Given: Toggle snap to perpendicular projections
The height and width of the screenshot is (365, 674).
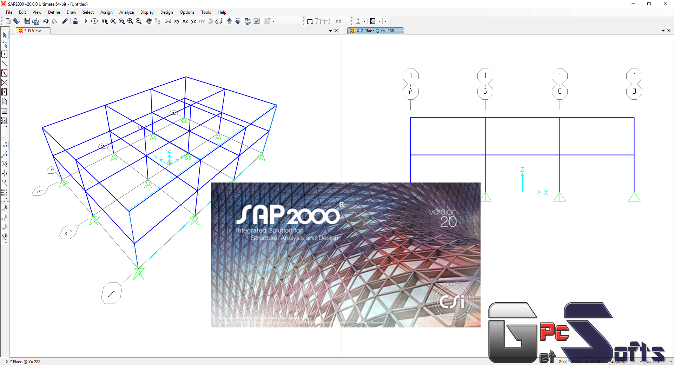Looking at the screenshot, I should coord(5,173).
